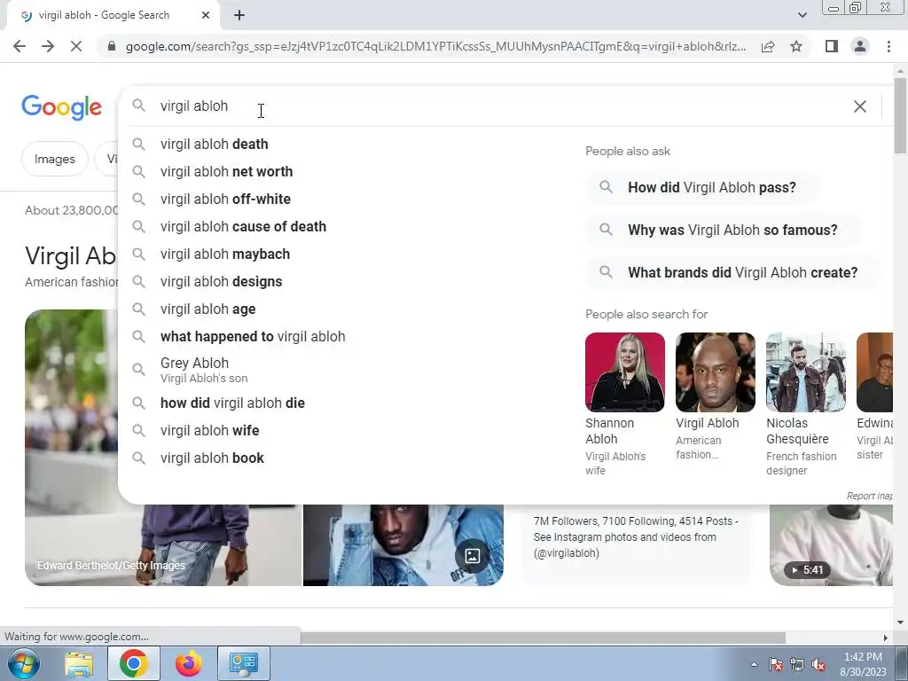The width and height of the screenshot is (908, 681).
Task: Open What brands did Virgil Abloh create?
Action: point(732,272)
